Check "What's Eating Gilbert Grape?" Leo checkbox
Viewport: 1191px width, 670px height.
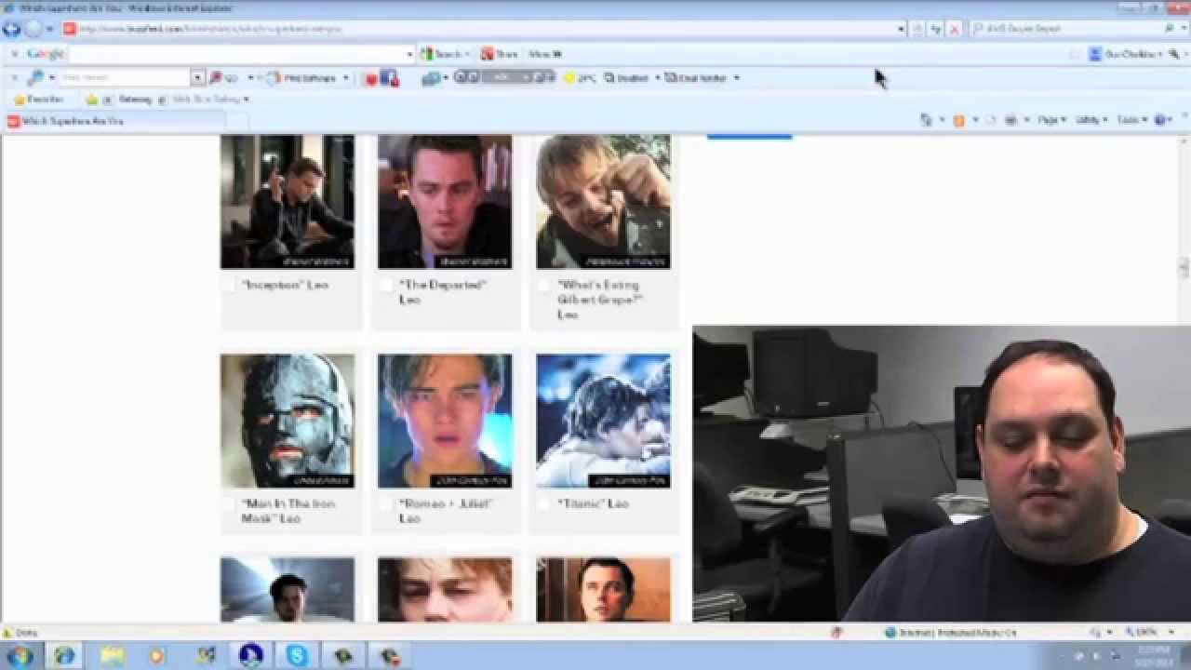pyautogui.click(x=544, y=286)
